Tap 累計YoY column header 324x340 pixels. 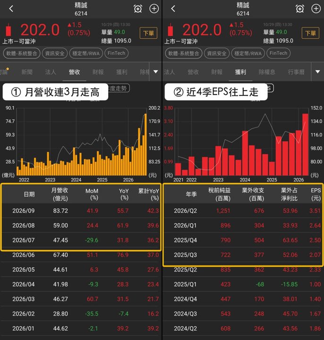click(x=149, y=194)
